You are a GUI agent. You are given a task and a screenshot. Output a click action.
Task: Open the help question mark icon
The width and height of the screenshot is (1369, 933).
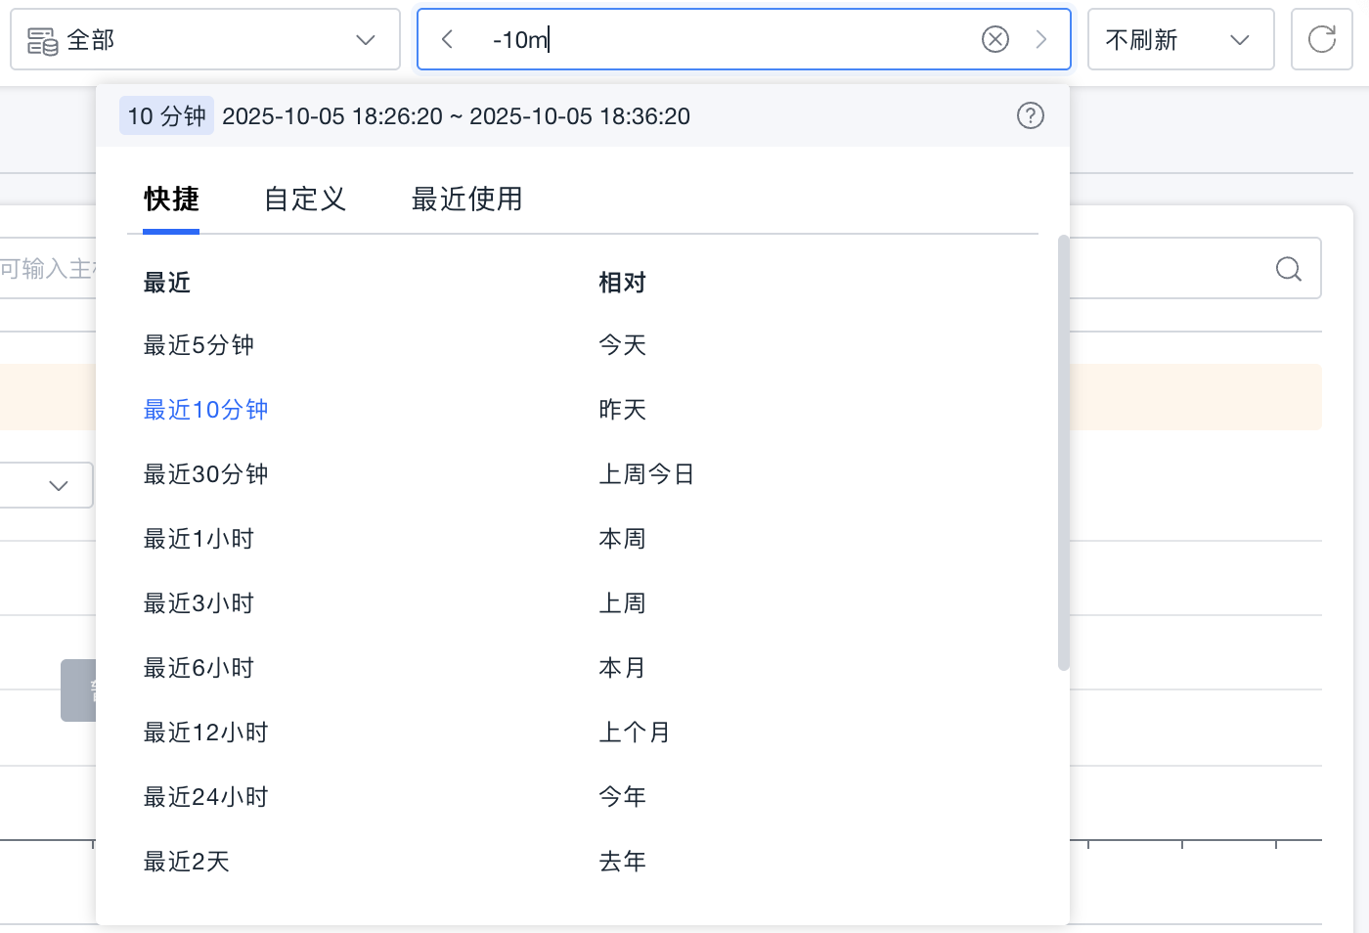point(1030,115)
